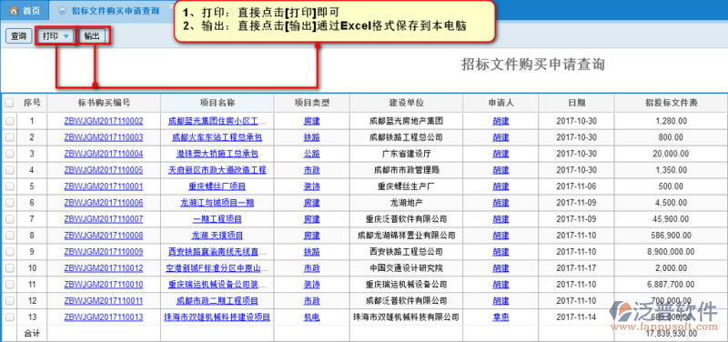
Task: Check the box for row 4
Action: click(x=9, y=170)
